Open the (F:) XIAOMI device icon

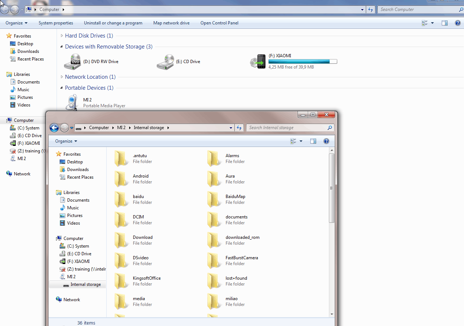coord(258,62)
